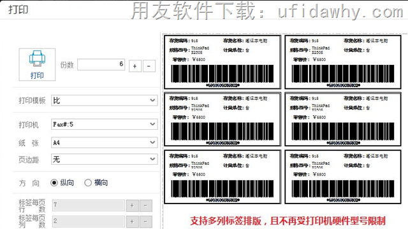The image size is (408, 229).
Task: Open the 打印模板 template dropdown
Action: 105,101
